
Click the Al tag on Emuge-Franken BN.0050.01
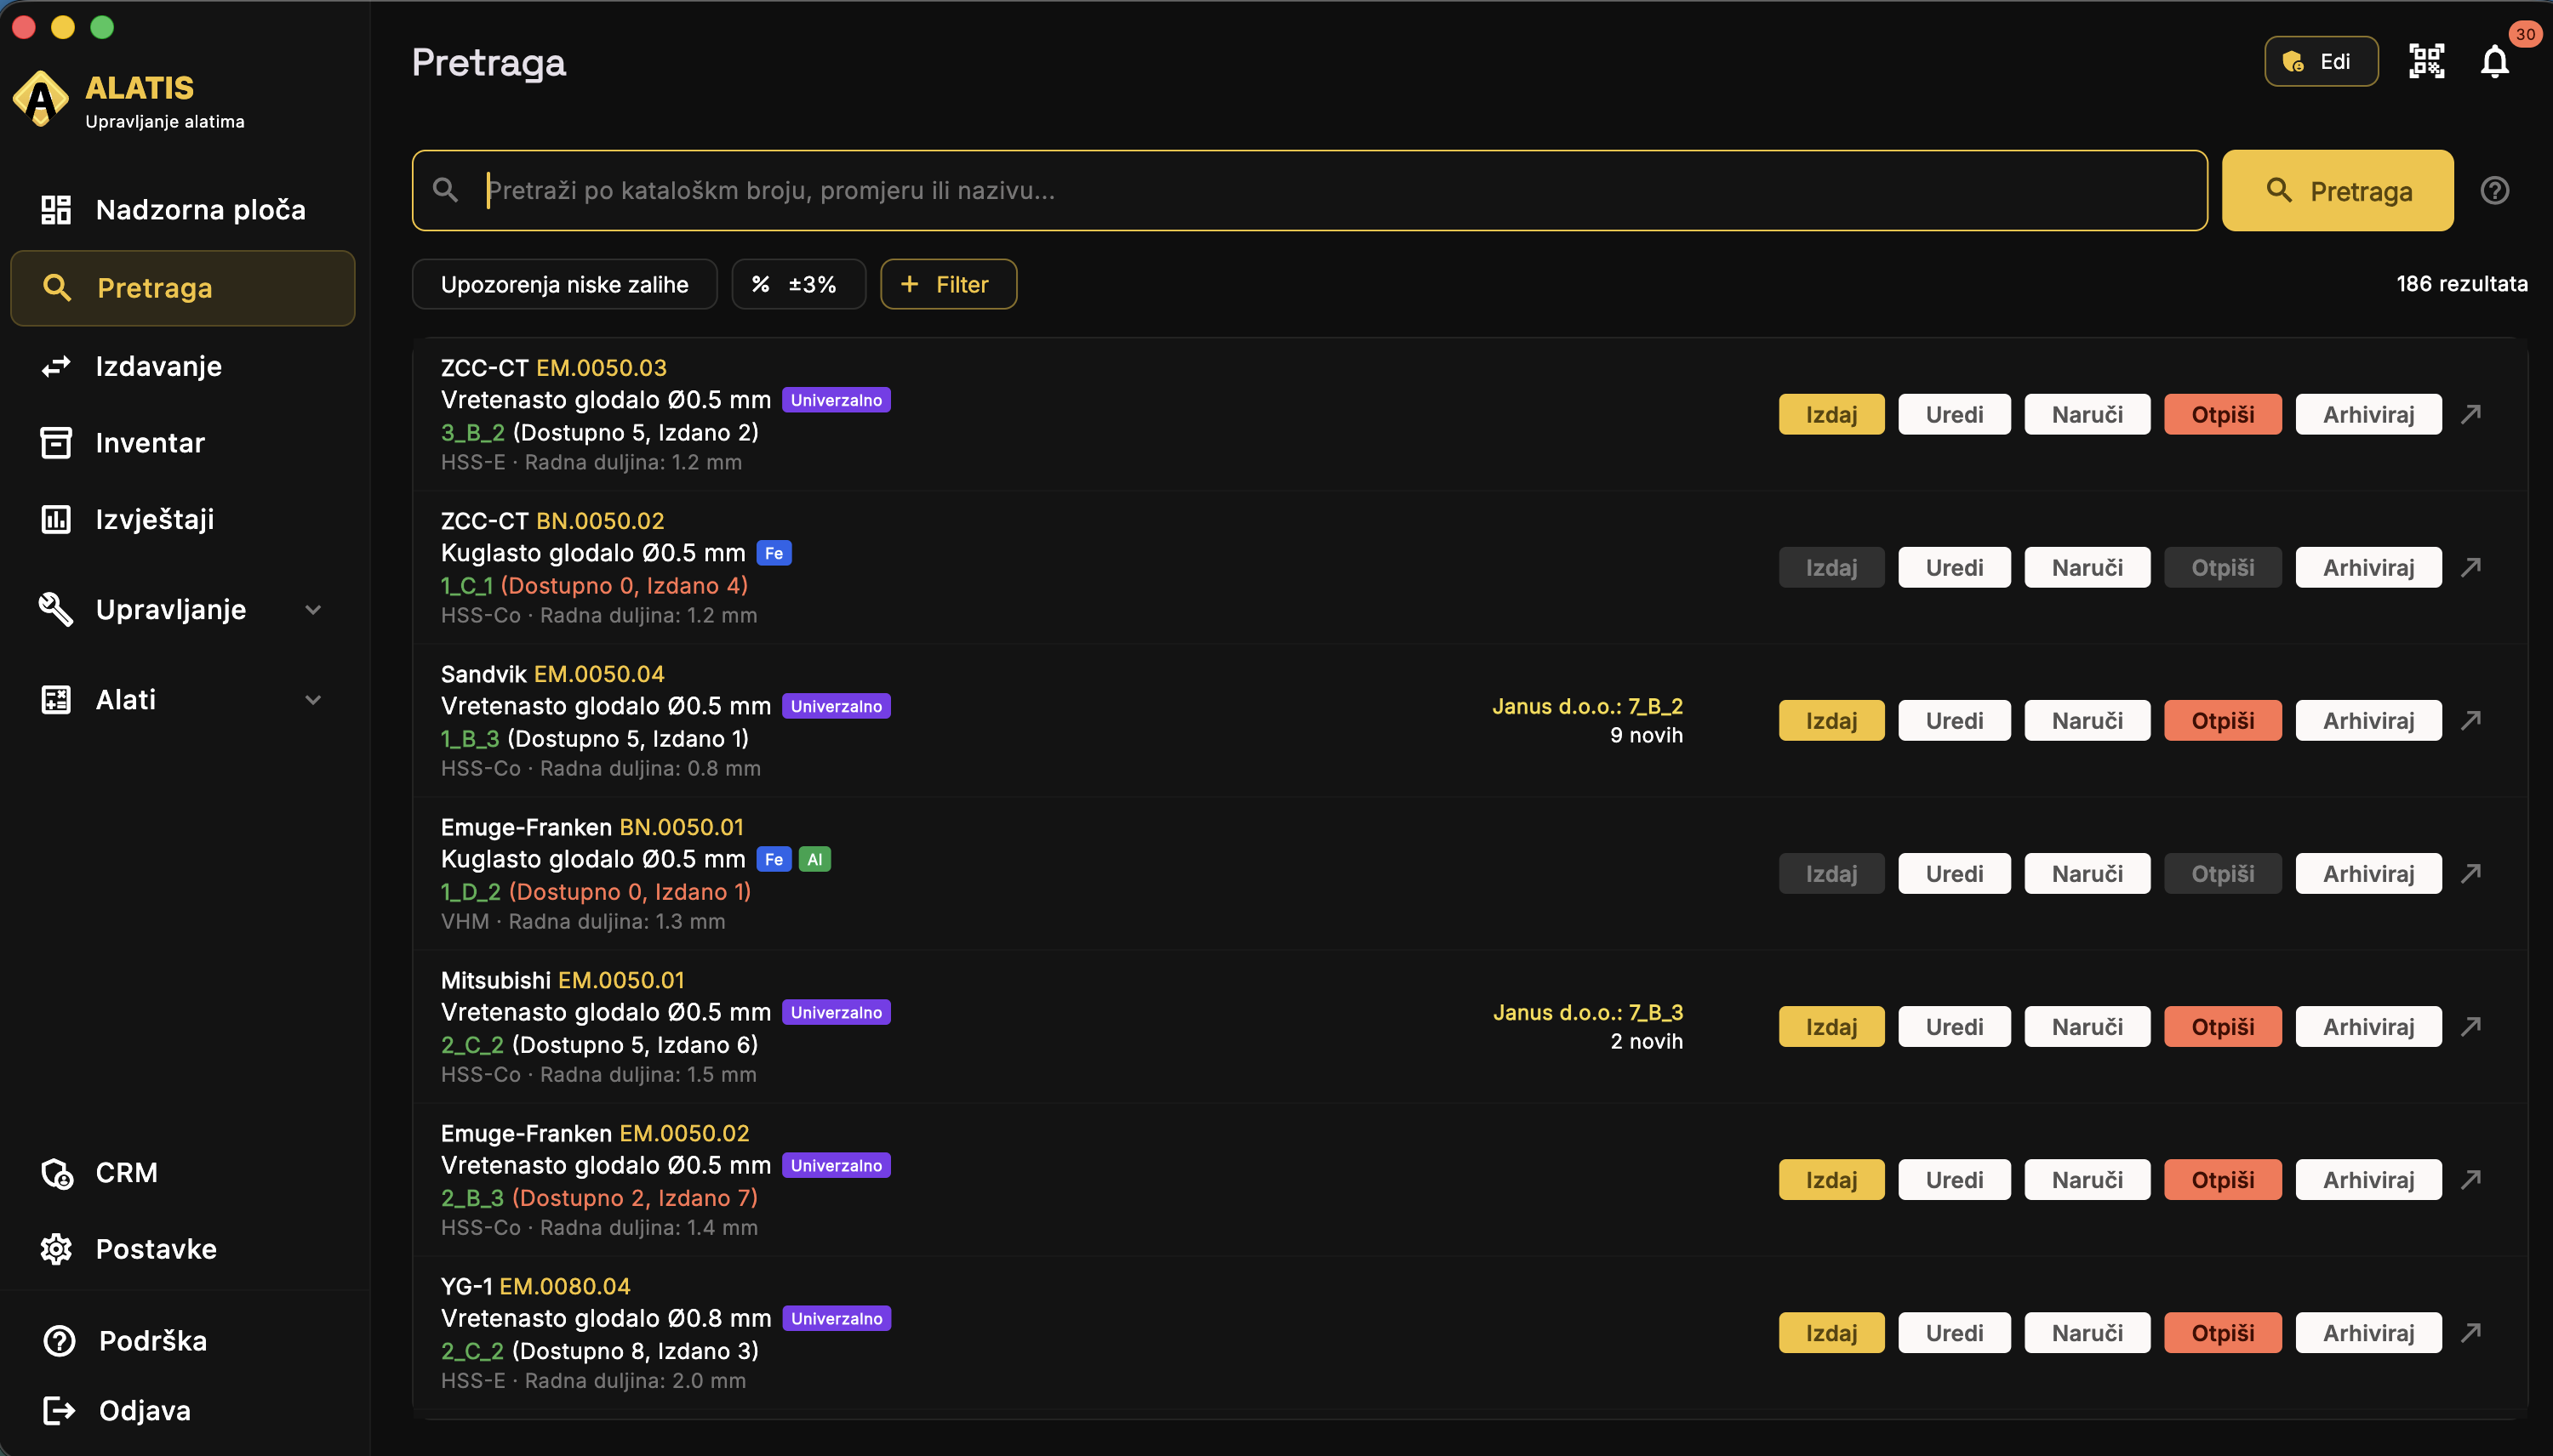[814, 859]
